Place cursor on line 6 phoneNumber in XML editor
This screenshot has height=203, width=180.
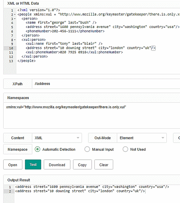pyautogui.click(x=65, y=31)
